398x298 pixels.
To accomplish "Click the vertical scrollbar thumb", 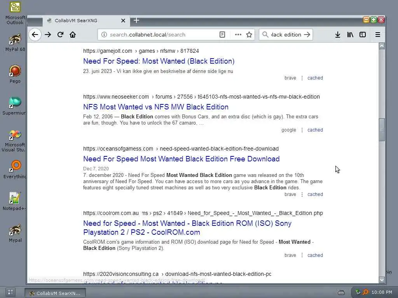I will [x=382, y=130].
